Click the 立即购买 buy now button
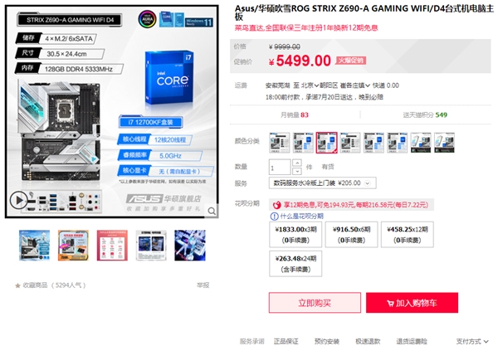The image size is (498, 346). click(315, 303)
